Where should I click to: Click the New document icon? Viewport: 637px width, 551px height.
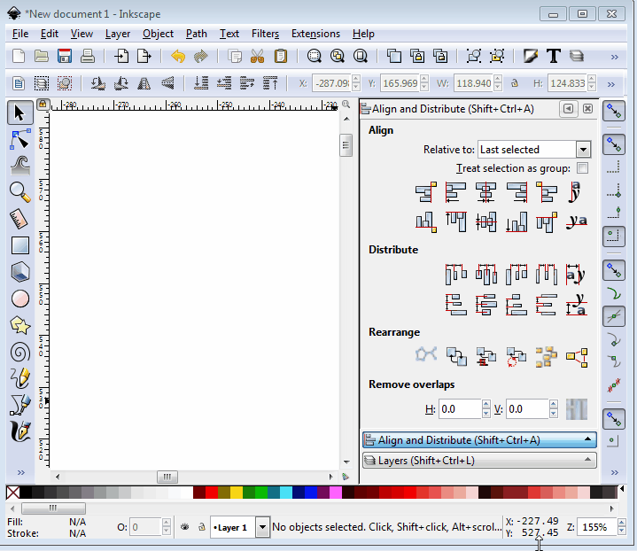pos(19,56)
